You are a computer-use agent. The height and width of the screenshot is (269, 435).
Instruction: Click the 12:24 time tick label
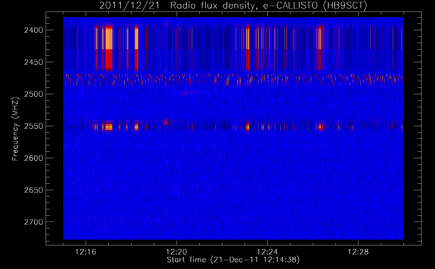268,252
